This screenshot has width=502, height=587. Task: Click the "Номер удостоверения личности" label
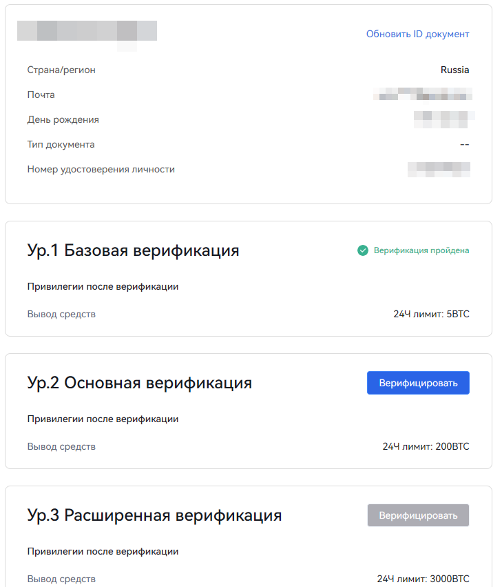(x=101, y=169)
